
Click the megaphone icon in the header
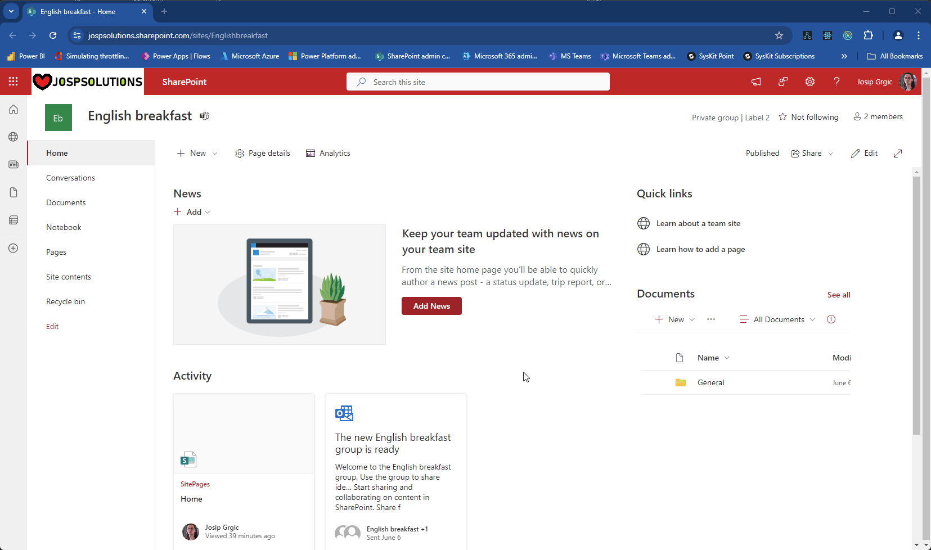756,82
